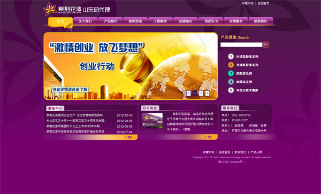Click the 新闻中心 section heading
Image resolution: width=321 pixels, height=194 pixels.
(x=55, y=108)
